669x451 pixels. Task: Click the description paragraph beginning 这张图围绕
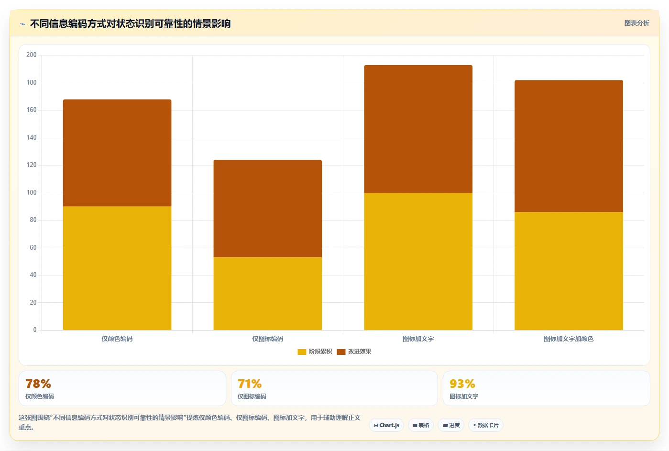[190, 422]
